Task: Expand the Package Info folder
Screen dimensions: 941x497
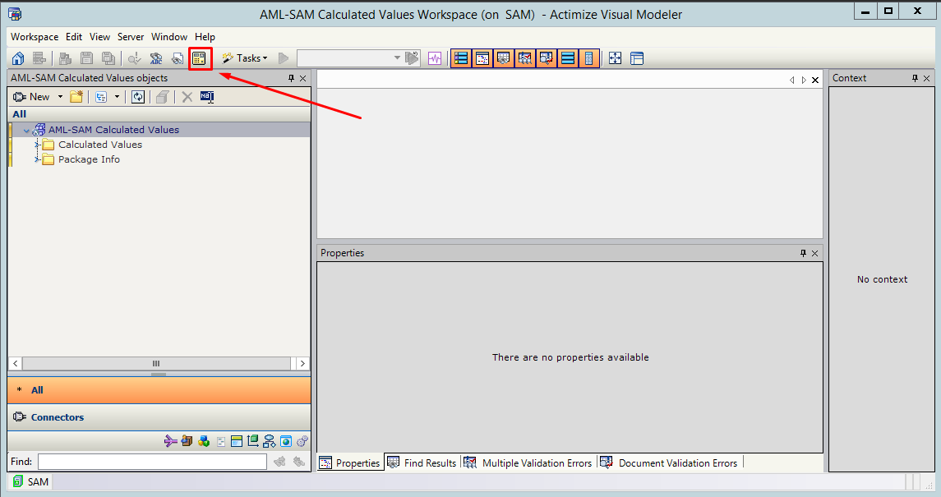Action: 37,159
